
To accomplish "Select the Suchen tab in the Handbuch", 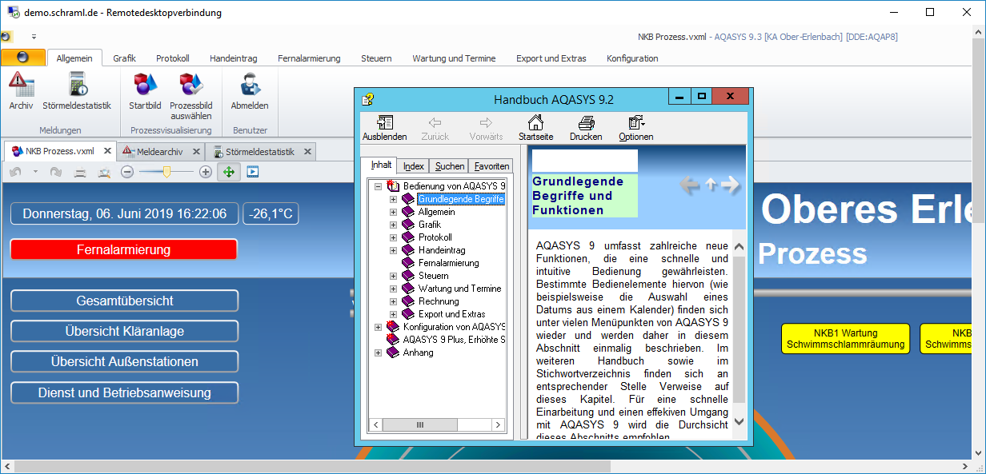I will point(450,166).
